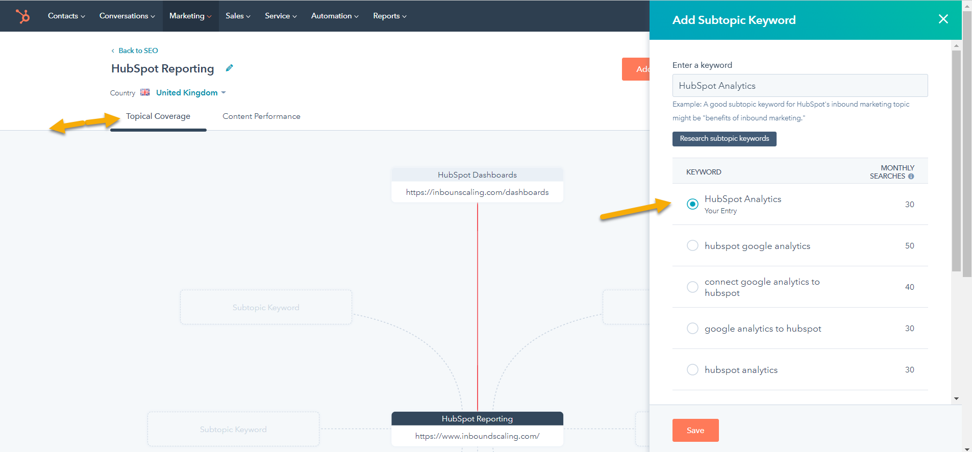This screenshot has width=972, height=452.
Task: Edit topic name with pencil icon
Action: tap(230, 68)
